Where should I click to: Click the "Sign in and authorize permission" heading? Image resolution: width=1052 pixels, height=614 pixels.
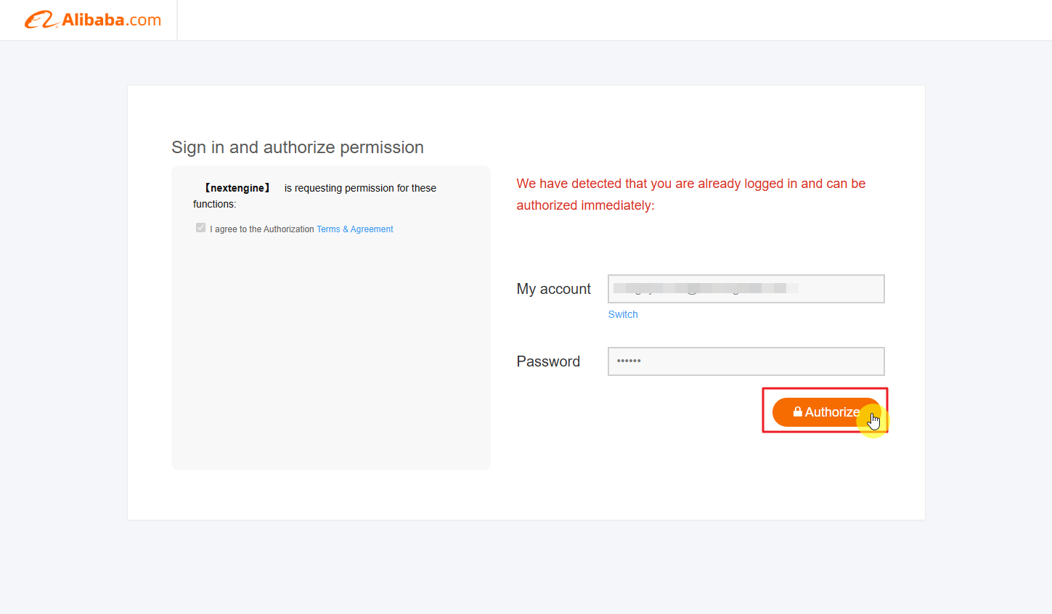(298, 147)
